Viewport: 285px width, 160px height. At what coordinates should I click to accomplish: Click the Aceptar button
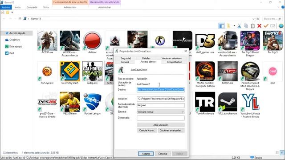(x=146, y=154)
